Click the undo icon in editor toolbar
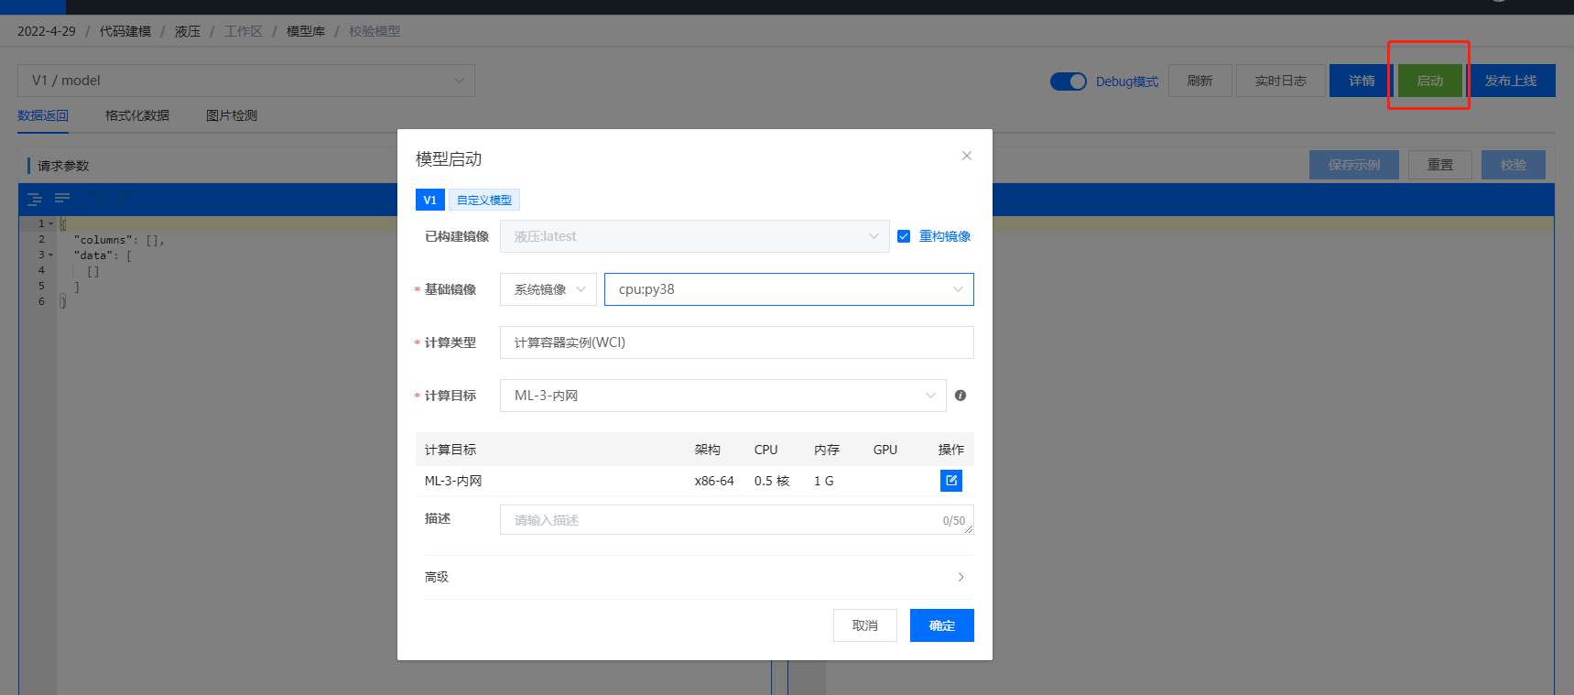This screenshot has height=695, width=1574. click(96, 199)
